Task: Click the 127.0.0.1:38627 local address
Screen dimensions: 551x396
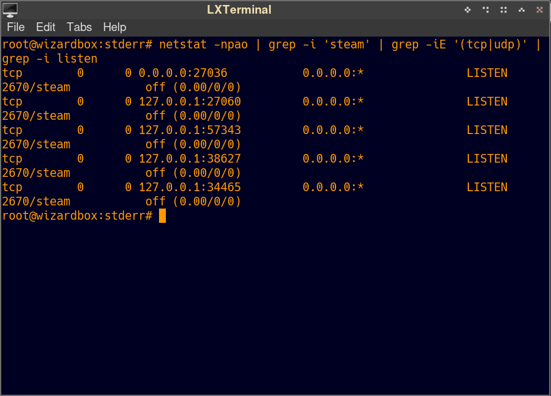Action: pyautogui.click(x=189, y=159)
